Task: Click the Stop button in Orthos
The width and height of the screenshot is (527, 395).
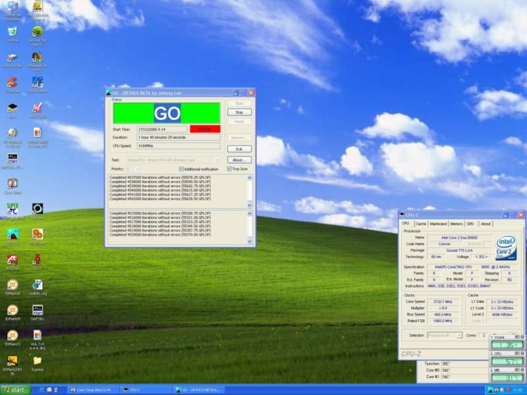Action: pyautogui.click(x=239, y=112)
